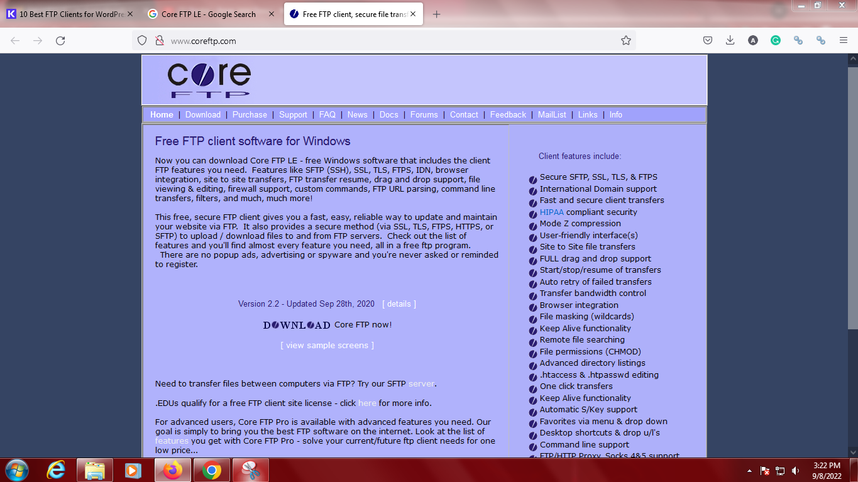858x482 pixels.
Task: Open Google Chrome from taskbar
Action: click(212, 470)
